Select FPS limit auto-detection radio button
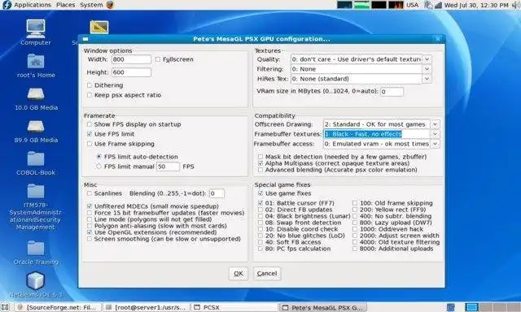 click(99, 157)
